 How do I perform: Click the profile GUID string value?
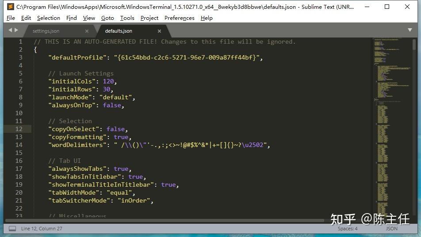tap(187, 57)
